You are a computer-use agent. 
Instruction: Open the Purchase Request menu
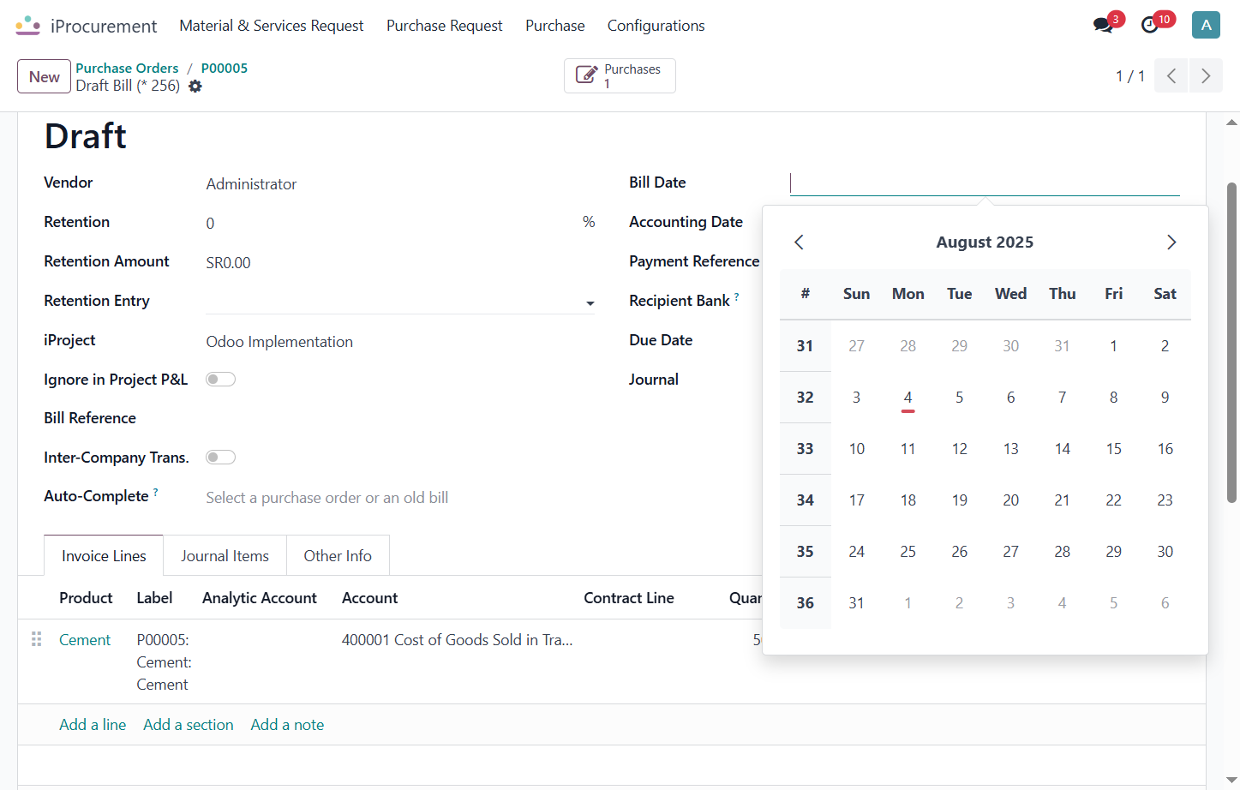[x=444, y=26]
